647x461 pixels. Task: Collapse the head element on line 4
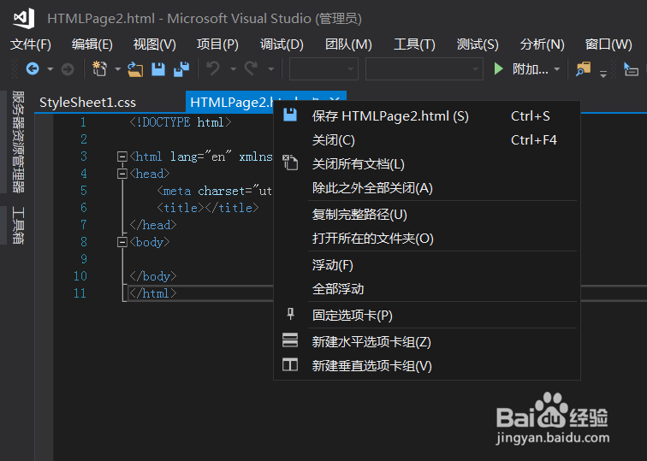pyautogui.click(x=122, y=174)
